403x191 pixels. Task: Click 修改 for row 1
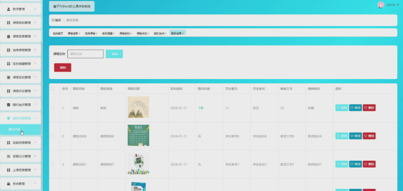[x=355, y=108]
